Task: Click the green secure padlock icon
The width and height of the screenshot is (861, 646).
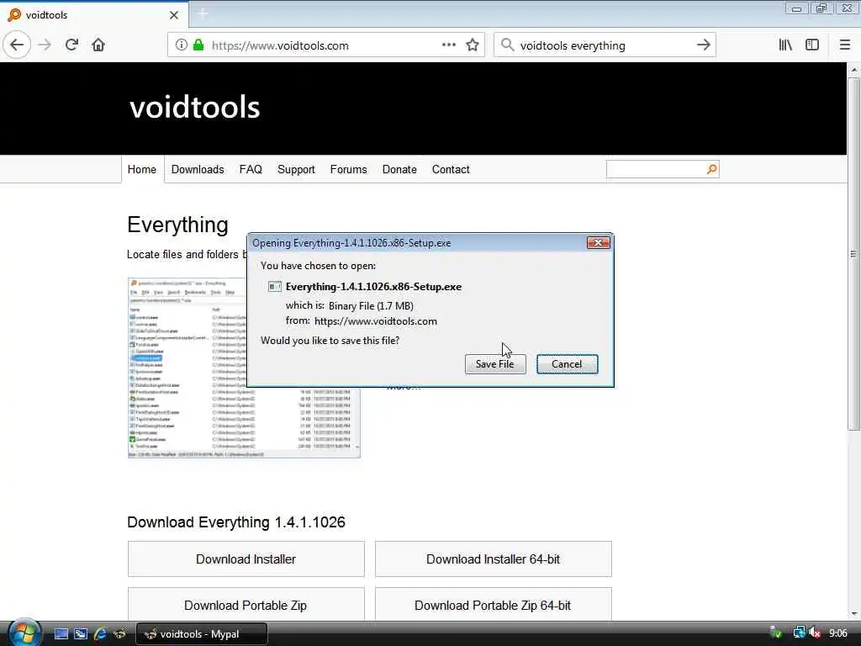Action: point(198,45)
